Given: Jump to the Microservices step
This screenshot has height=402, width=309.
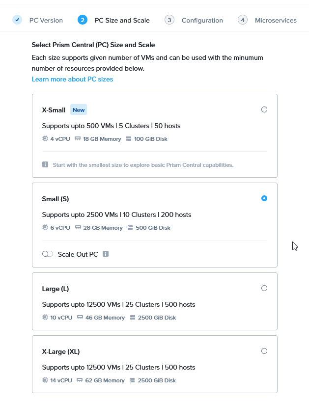Looking at the screenshot, I should [x=275, y=20].
